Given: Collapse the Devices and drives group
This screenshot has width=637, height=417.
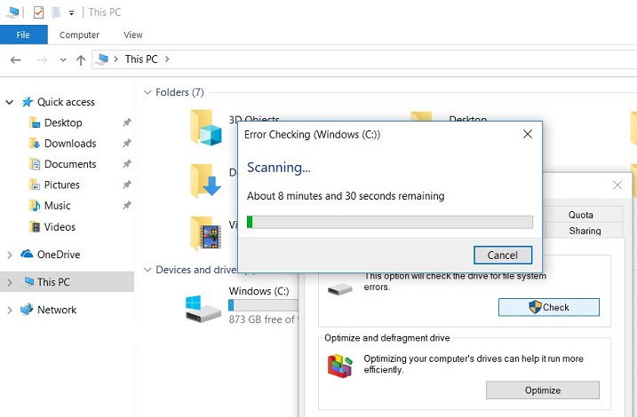Looking at the screenshot, I should (147, 270).
